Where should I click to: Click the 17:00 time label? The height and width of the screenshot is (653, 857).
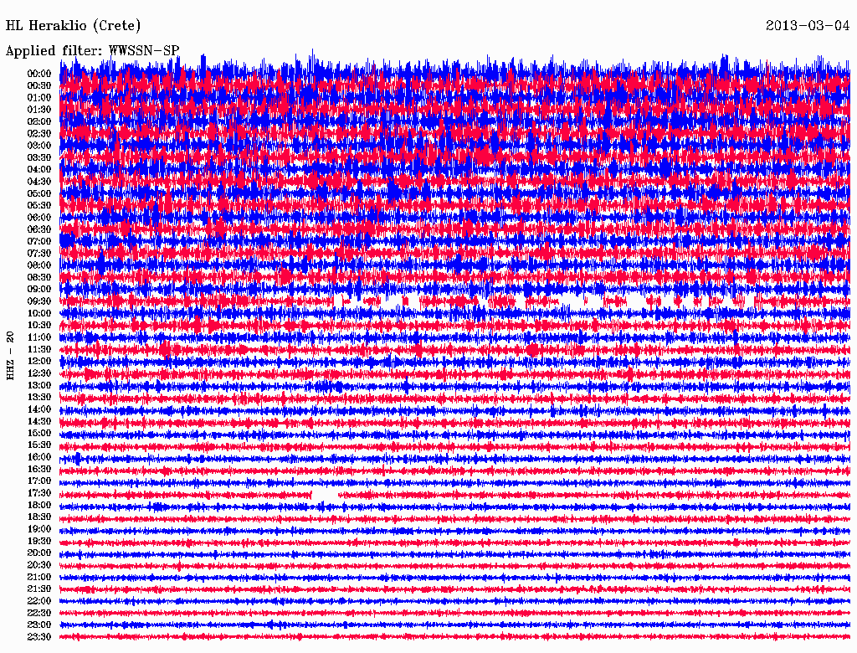(x=39, y=481)
